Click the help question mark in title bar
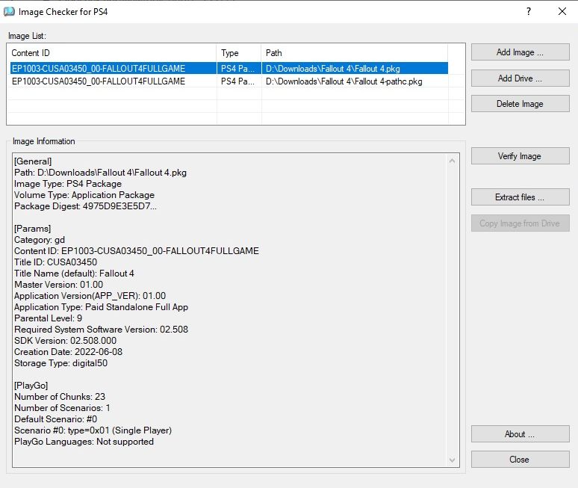 coord(529,11)
